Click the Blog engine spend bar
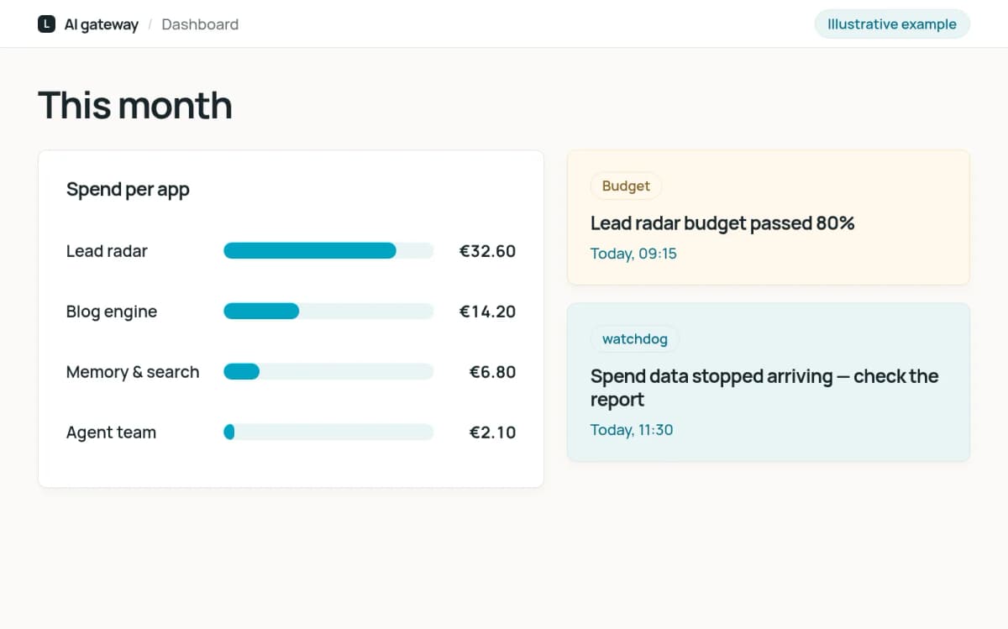 (328, 312)
